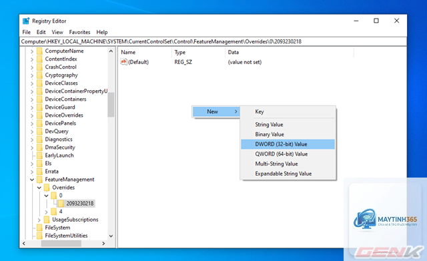Expand the key 4 tree node
Screen dimensions: 427x261
pyautogui.click(x=46, y=212)
